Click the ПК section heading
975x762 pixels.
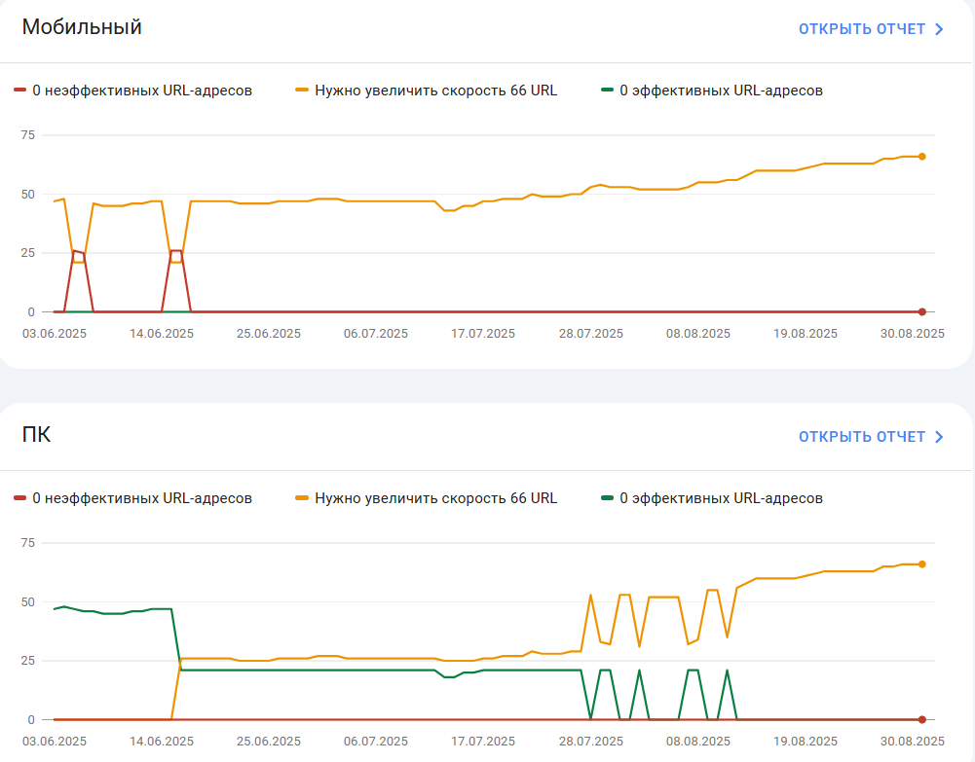tap(36, 434)
